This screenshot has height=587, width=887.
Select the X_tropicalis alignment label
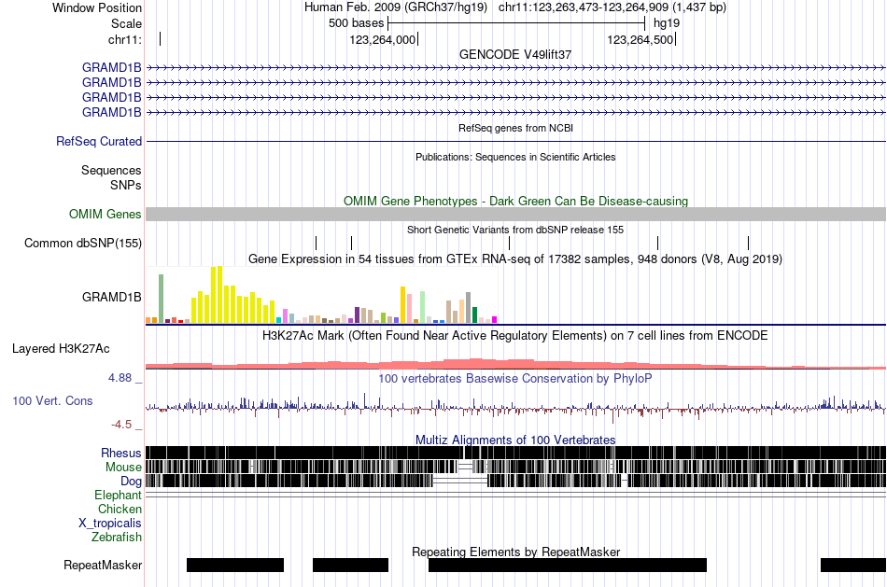[x=110, y=524]
